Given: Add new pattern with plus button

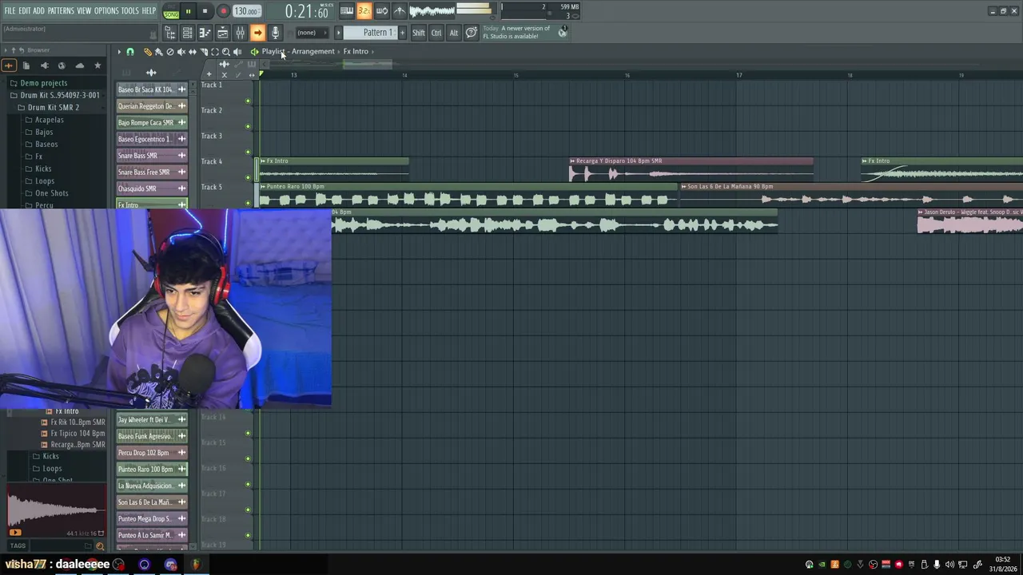Looking at the screenshot, I should 402,33.
